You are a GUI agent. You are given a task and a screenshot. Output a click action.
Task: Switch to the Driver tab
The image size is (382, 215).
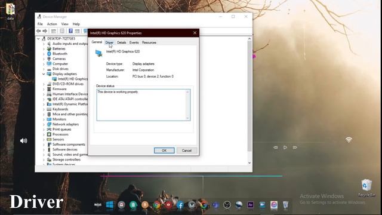coord(109,42)
